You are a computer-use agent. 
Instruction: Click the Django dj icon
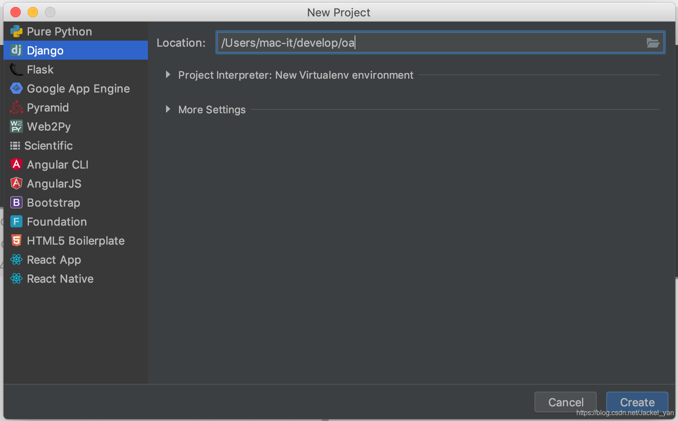[16, 50]
